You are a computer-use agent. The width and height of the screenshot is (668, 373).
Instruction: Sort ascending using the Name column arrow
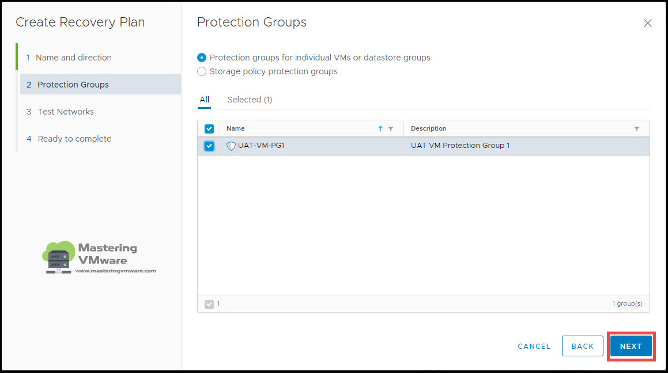pyautogui.click(x=380, y=128)
